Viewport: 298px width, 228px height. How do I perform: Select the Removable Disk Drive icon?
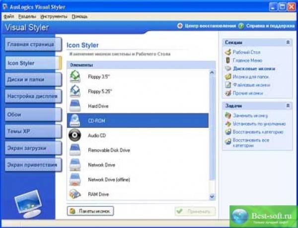(75, 150)
